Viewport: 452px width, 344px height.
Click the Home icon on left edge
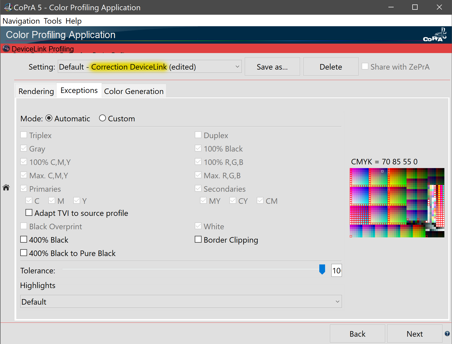click(6, 187)
